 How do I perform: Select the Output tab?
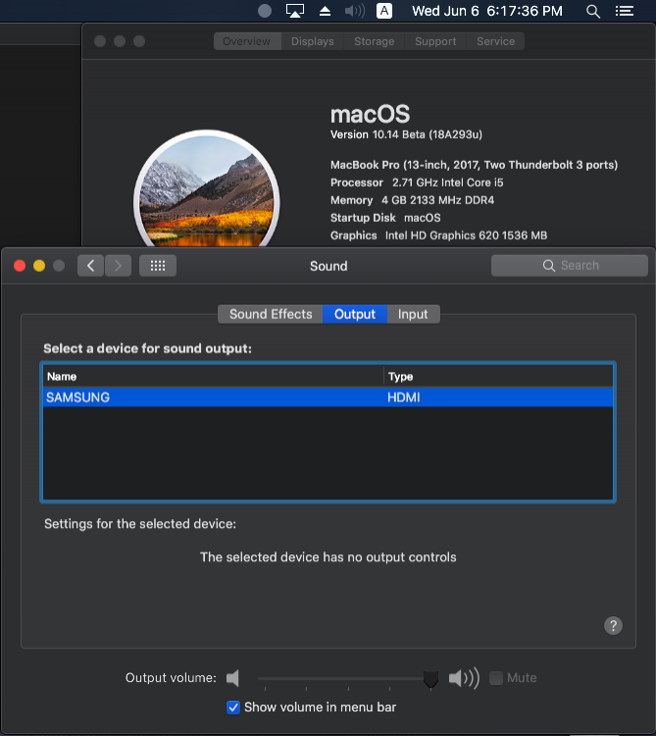pos(355,314)
